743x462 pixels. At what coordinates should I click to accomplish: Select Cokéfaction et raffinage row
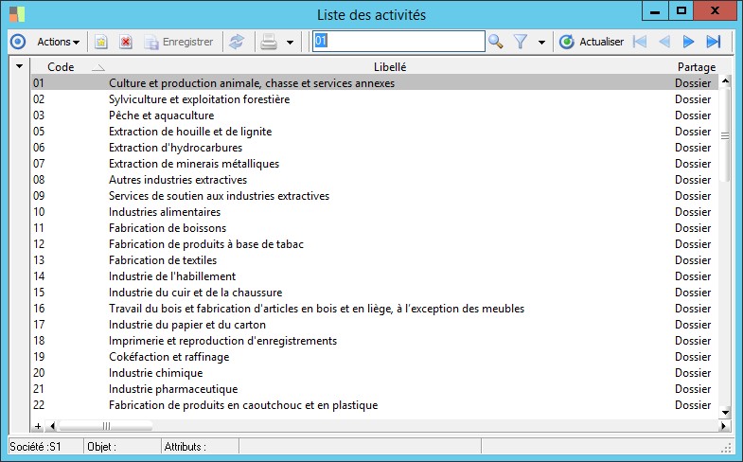(375, 357)
